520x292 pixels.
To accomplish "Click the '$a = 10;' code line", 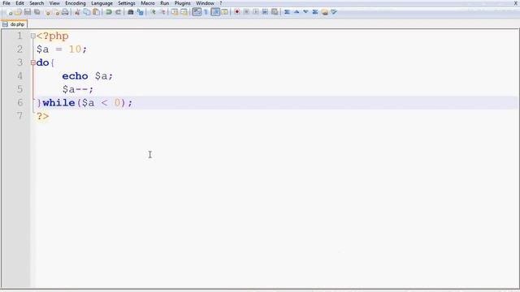I will click(62, 49).
